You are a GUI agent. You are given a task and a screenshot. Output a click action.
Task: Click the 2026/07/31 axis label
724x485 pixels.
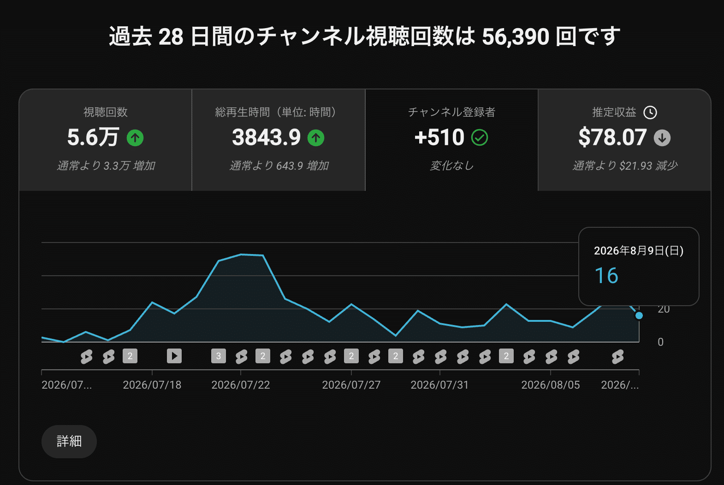pyautogui.click(x=439, y=385)
